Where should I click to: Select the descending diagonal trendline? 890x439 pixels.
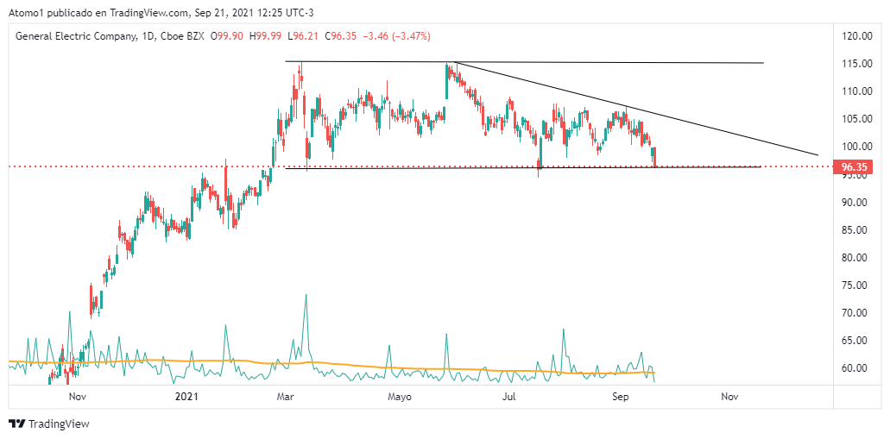pyautogui.click(x=635, y=109)
